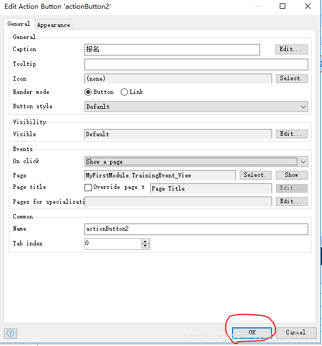
Task: Enable the Override page title checkbox
Action: 88,188
